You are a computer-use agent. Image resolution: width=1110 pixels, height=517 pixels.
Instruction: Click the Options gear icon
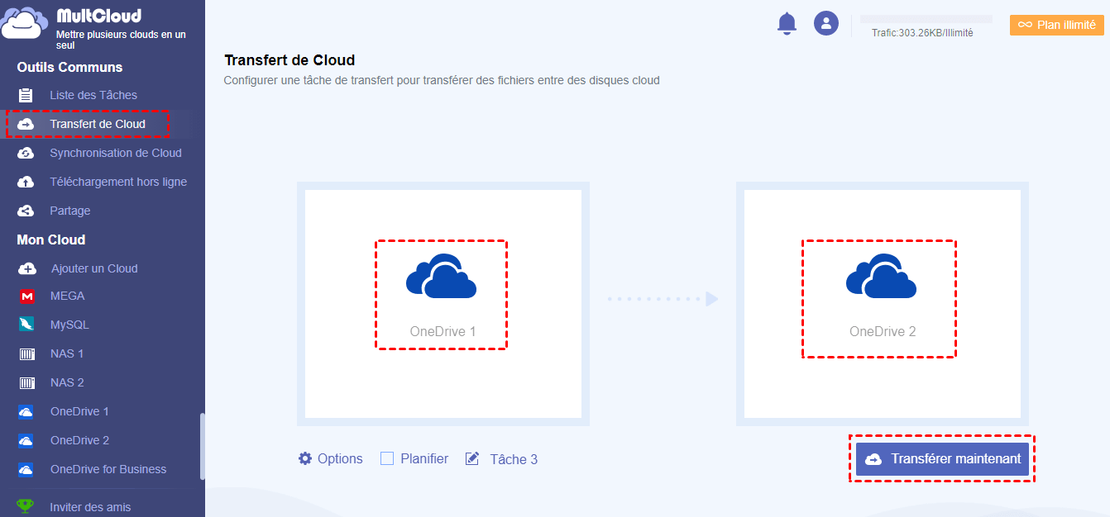coord(305,458)
